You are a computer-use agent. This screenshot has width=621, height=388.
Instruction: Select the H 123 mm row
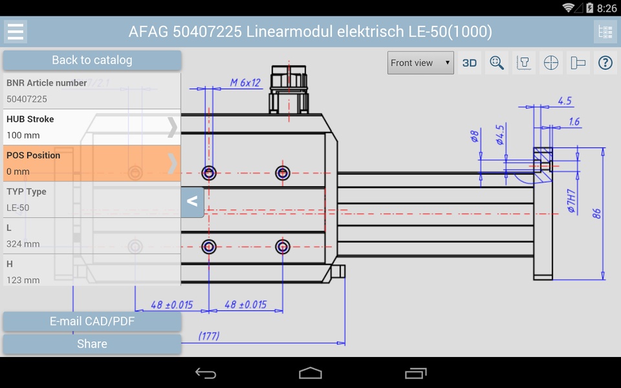point(92,270)
